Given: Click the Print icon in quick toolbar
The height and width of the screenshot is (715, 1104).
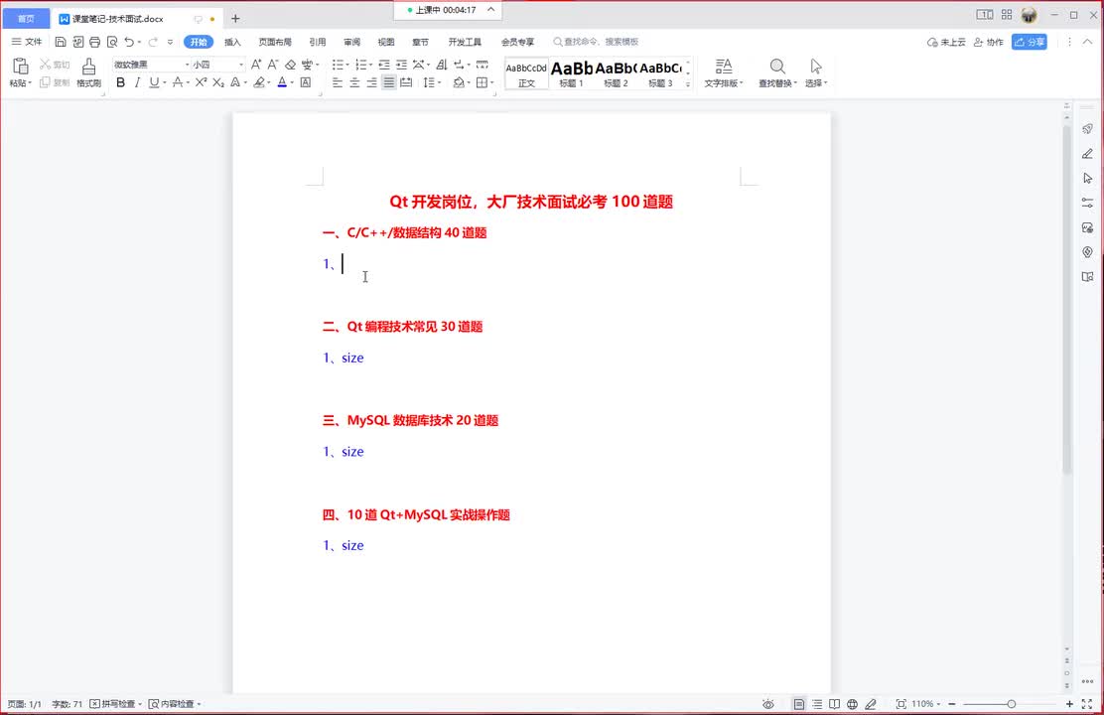Looking at the screenshot, I should (94, 43).
